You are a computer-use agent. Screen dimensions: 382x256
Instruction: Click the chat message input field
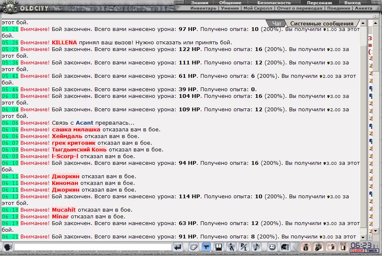92,247
